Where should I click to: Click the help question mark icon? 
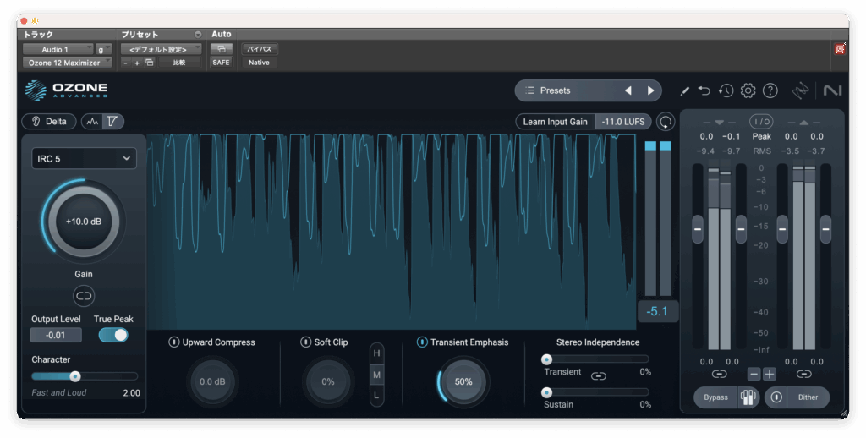pyautogui.click(x=770, y=90)
